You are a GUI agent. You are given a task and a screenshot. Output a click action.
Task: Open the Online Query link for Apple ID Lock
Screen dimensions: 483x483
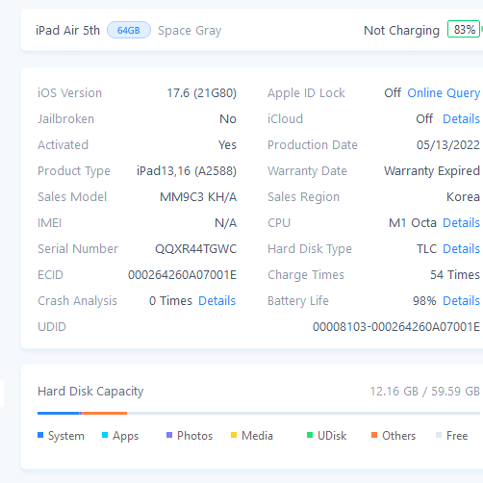[444, 93]
